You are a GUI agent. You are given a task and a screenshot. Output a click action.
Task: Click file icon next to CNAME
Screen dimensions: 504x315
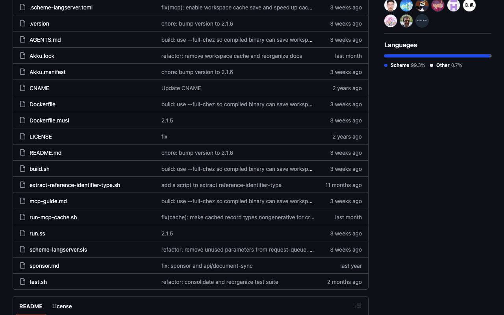click(x=23, y=88)
